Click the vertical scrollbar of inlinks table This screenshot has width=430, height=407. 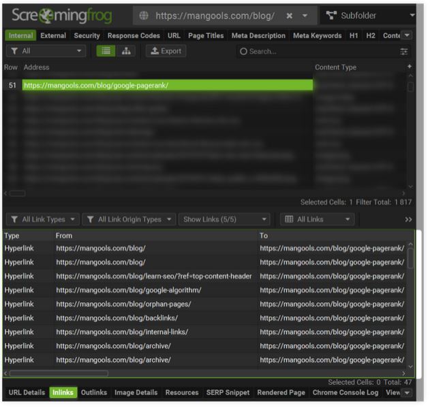point(410,258)
